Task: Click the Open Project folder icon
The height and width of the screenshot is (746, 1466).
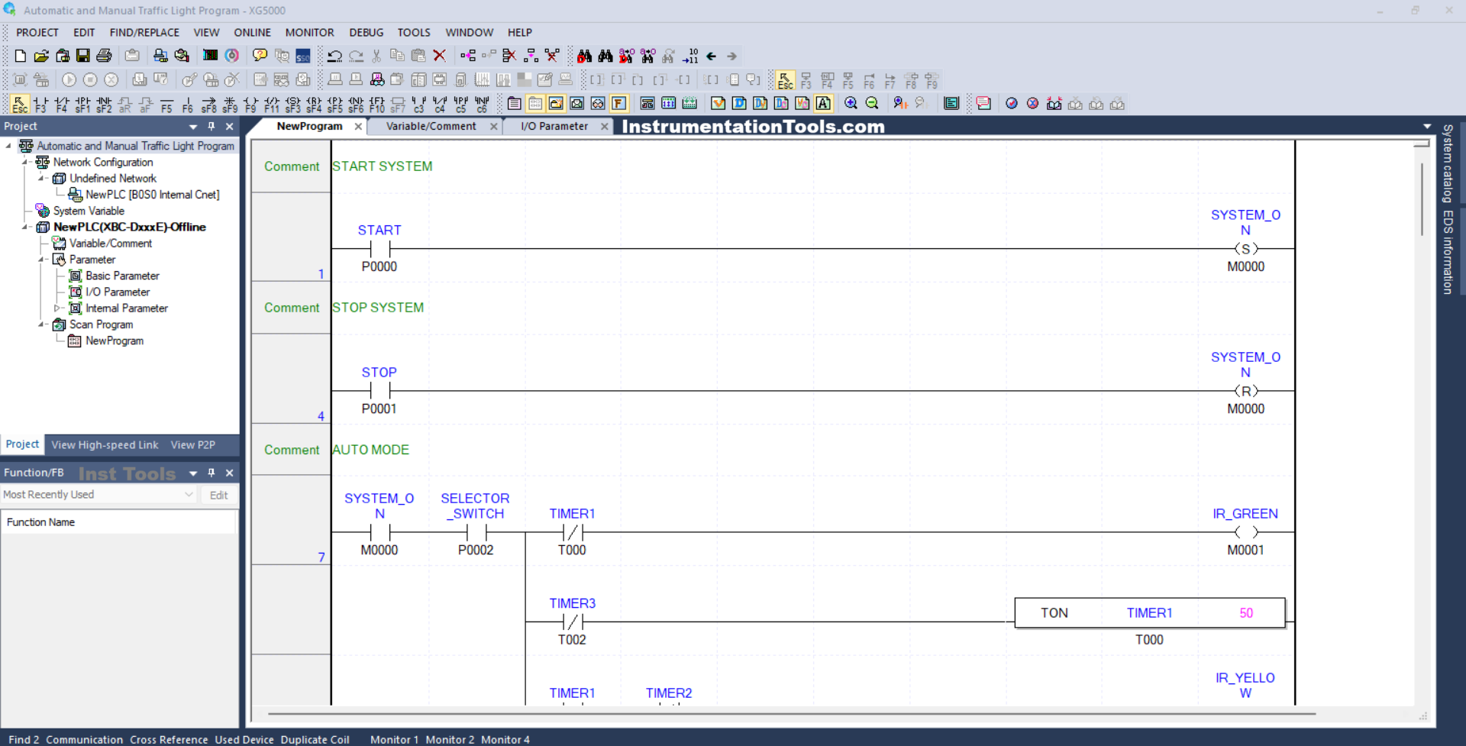Action: pos(41,56)
